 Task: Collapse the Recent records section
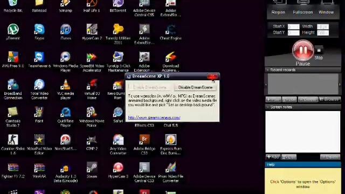click(x=268, y=70)
